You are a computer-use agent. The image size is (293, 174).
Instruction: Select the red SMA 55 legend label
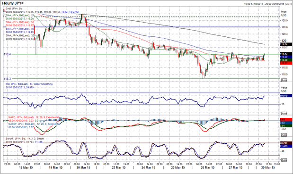point(20,22)
